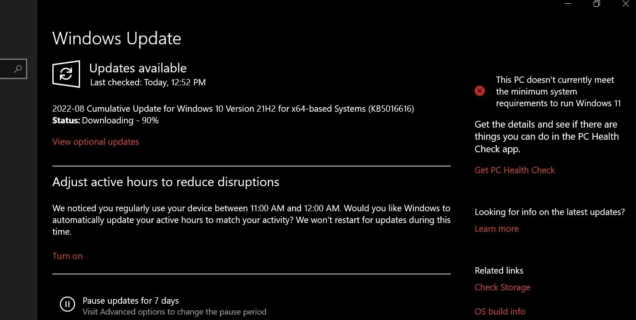Viewport: 636px width, 320px height.
Task: Click the "Windows Update" page heading
Action: point(116,38)
